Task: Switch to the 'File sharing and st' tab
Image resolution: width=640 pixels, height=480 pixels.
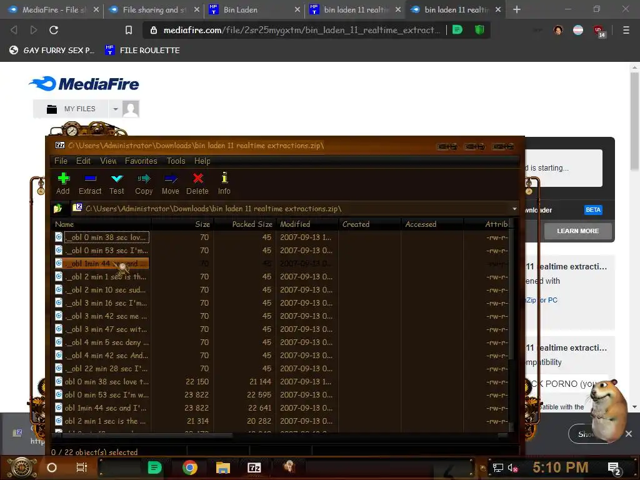Action: 152,9
